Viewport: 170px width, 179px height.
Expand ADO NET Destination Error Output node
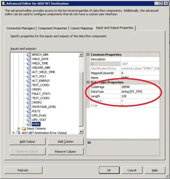click(x=14, y=133)
